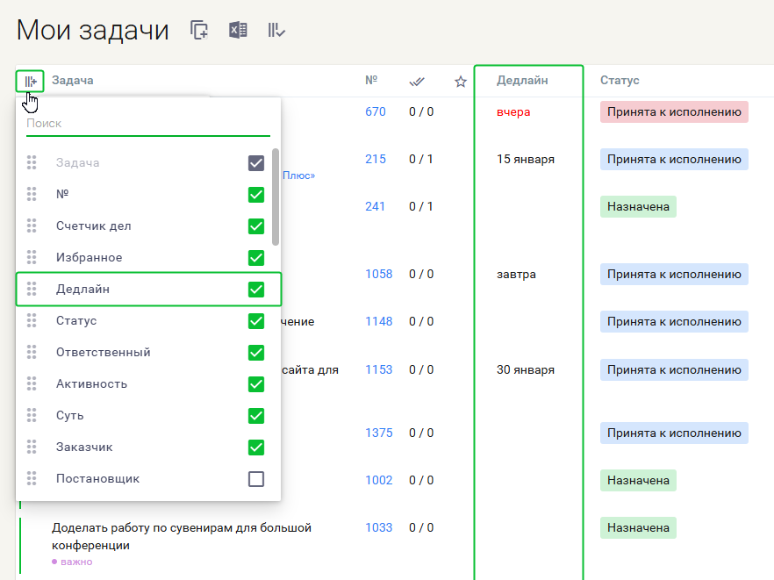774x580 pixels.
Task: Enable the Постановщик column checkbox
Action: coord(256,479)
